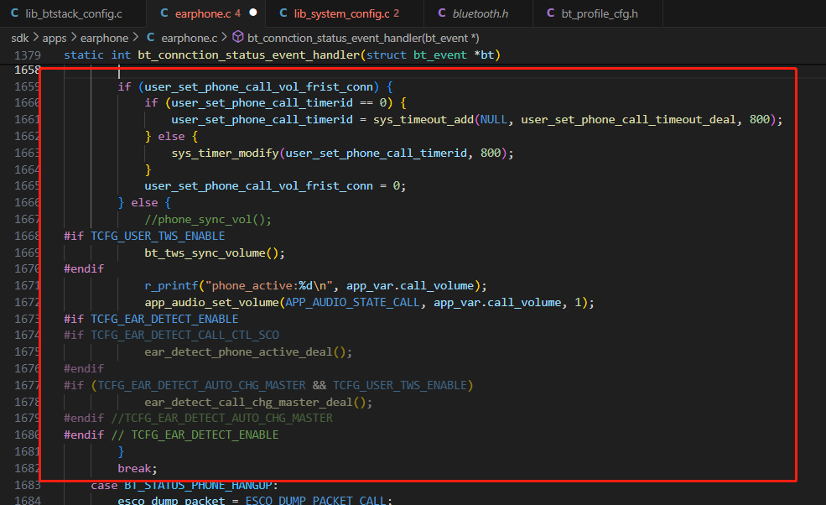
Task: Click the C icon on bluetooth.h tab
Action: coord(442,13)
